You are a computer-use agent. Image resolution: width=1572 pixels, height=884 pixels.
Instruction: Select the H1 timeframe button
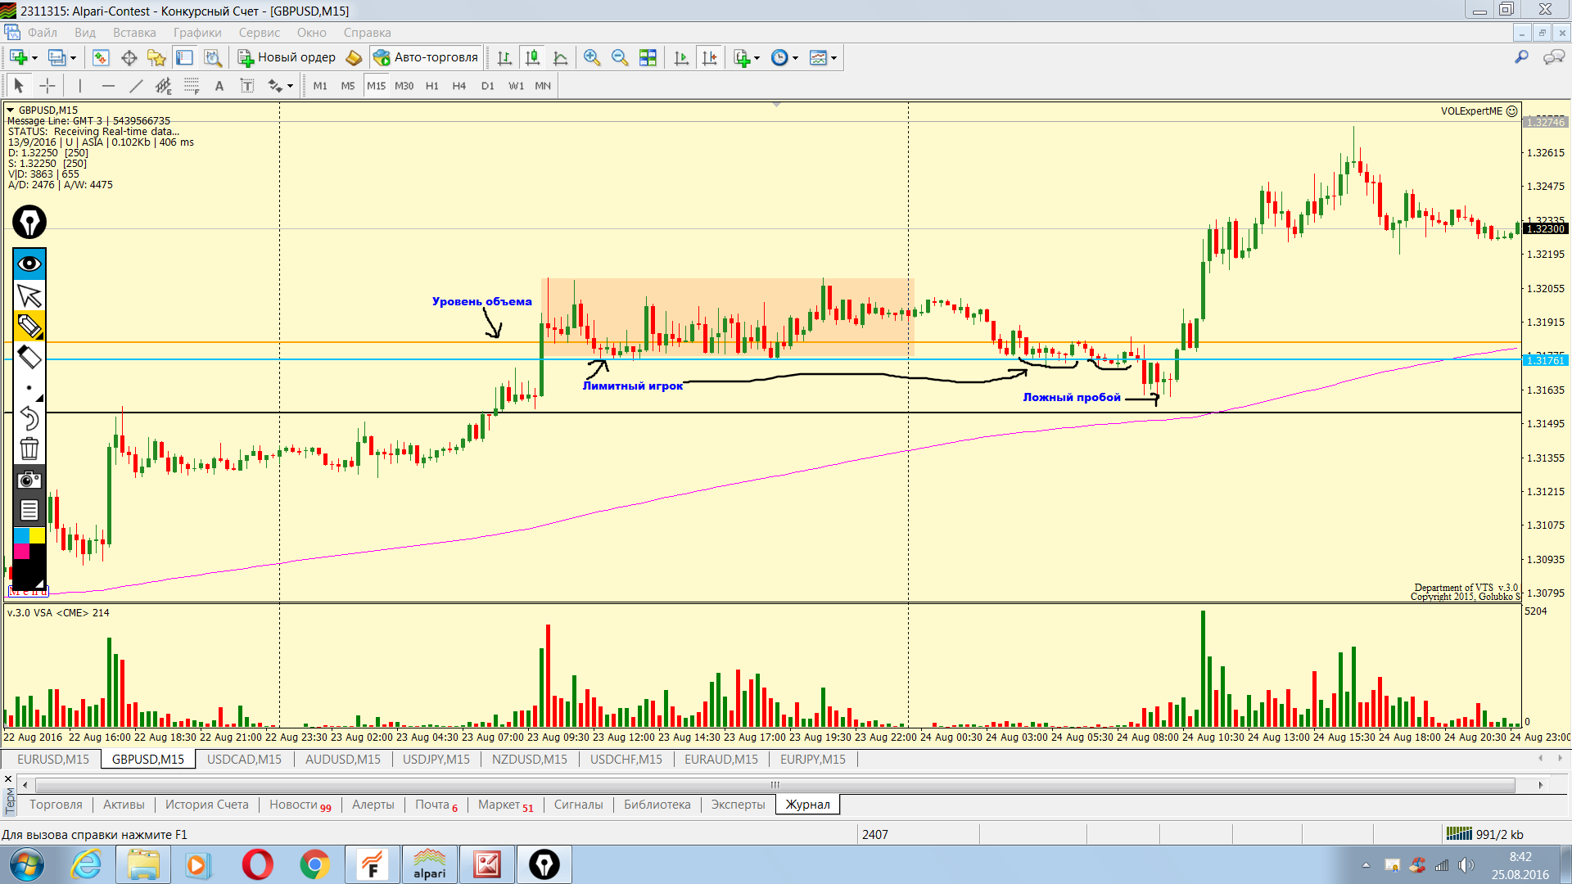pyautogui.click(x=432, y=86)
